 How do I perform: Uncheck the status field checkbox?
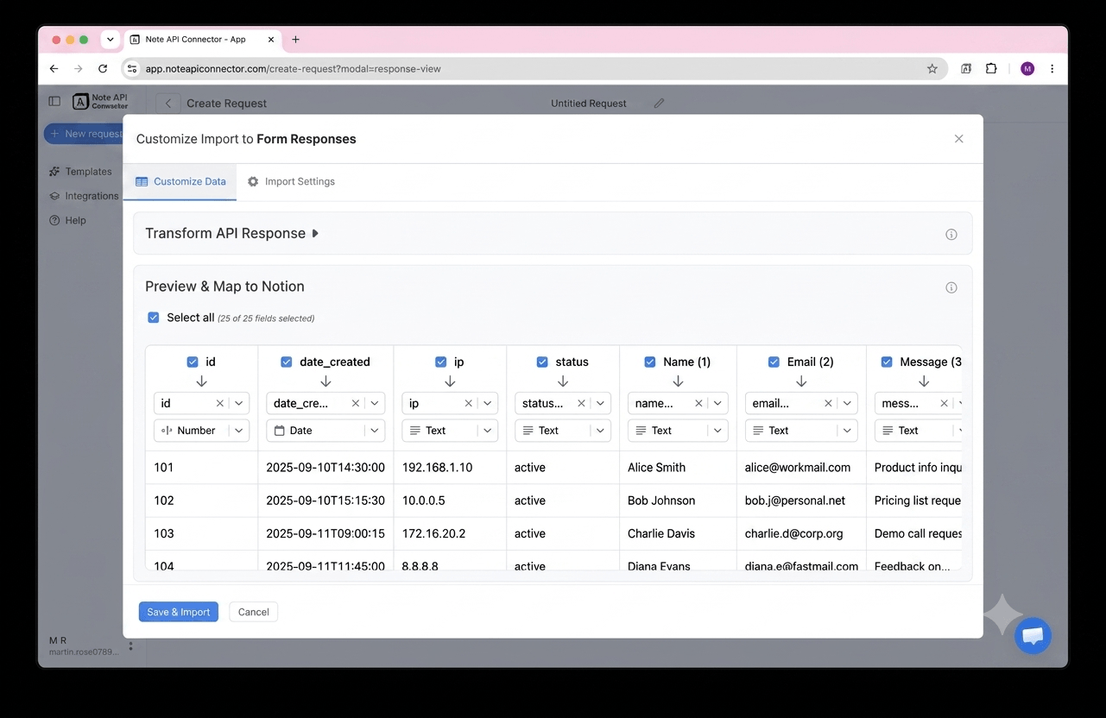(x=542, y=362)
